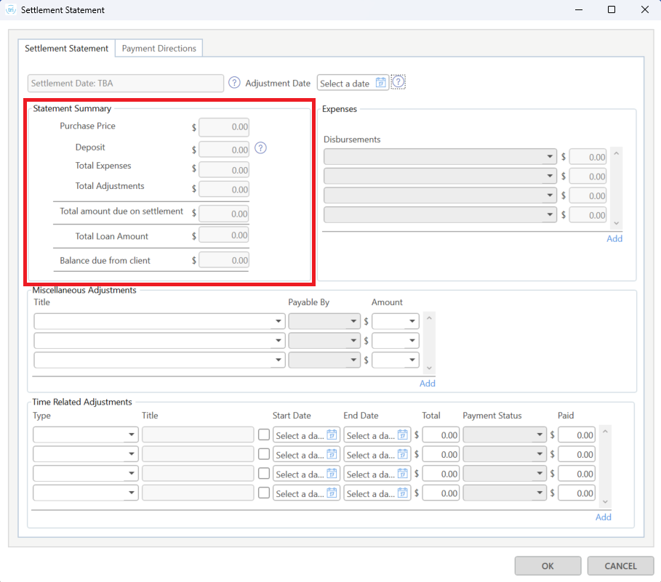Tick the third Time Related Adjustments checkbox
This screenshot has height=582, width=661.
264,474
